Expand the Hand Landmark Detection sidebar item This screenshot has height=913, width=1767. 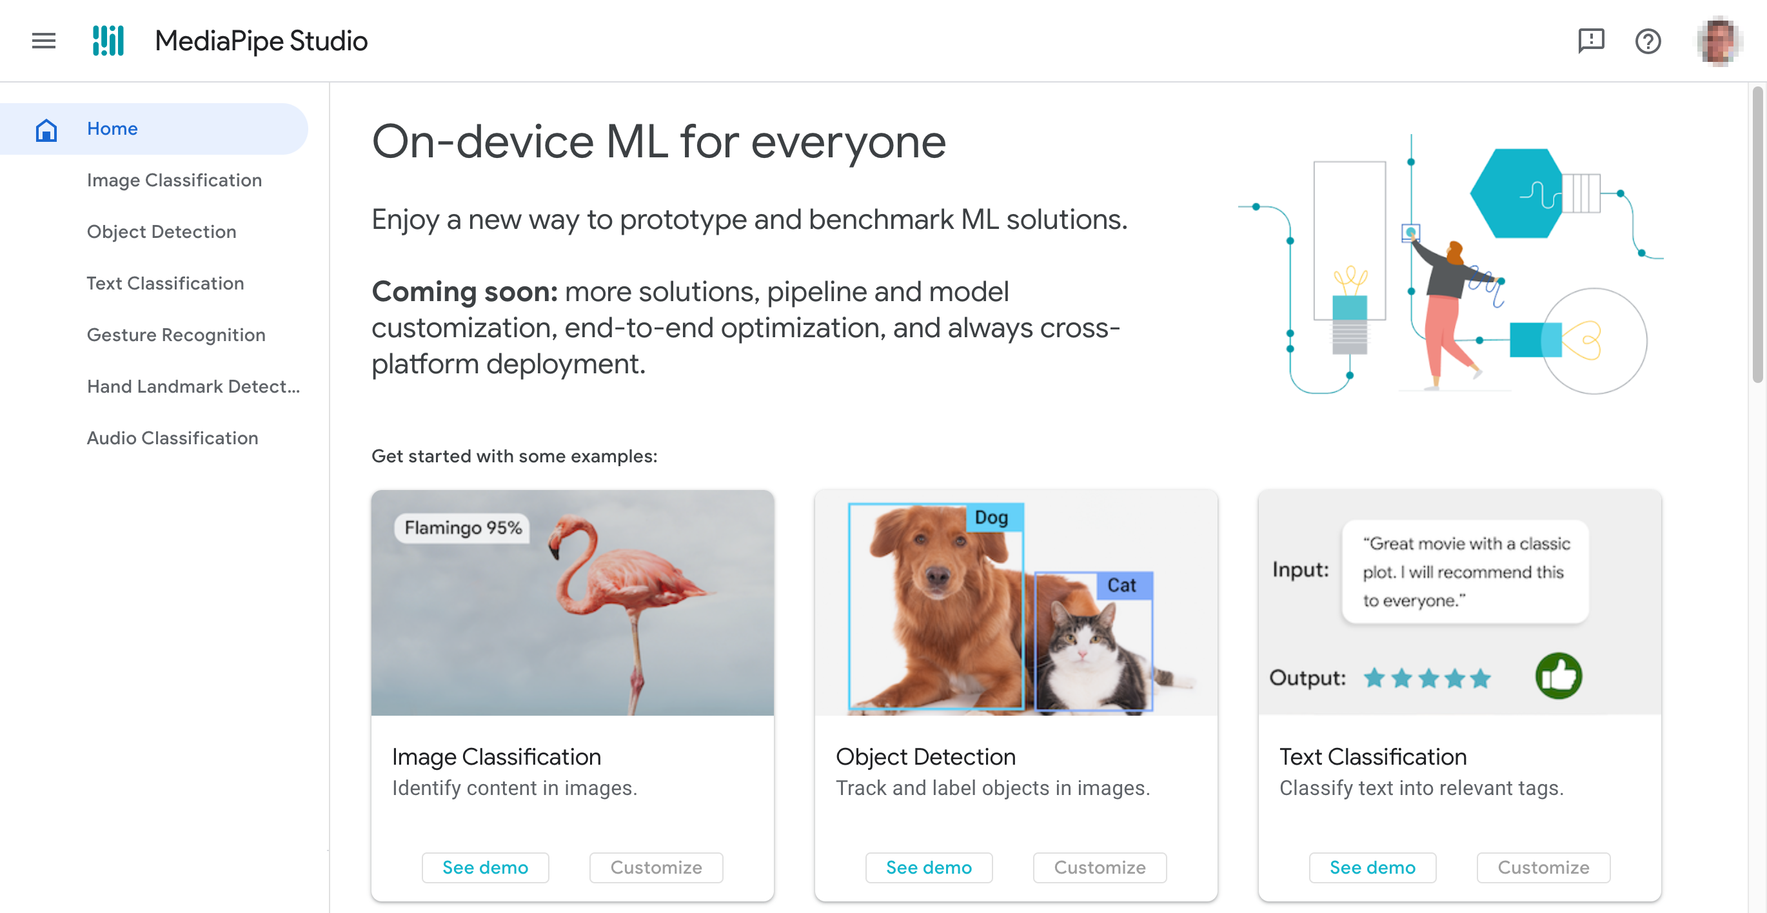click(192, 386)
